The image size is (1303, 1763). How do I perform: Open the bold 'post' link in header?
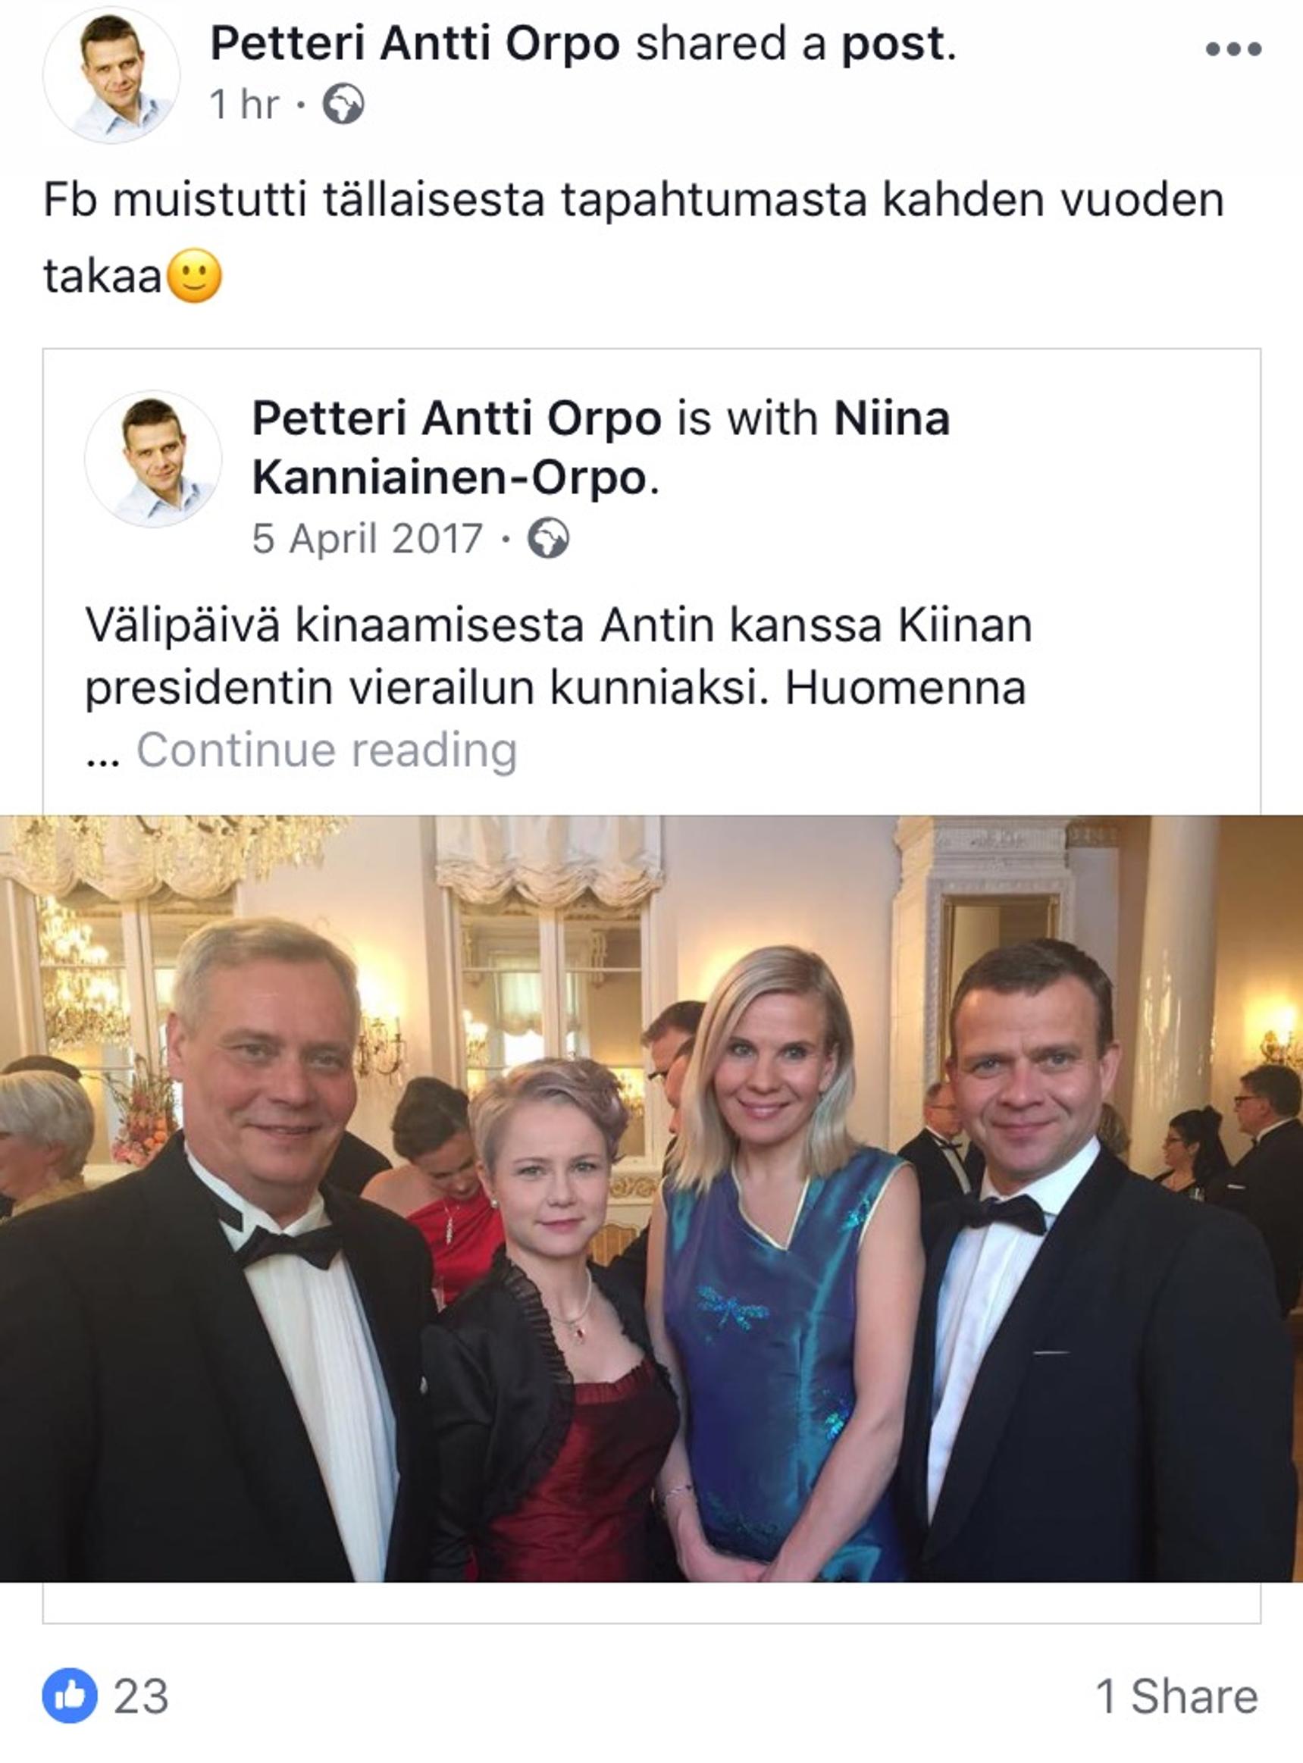click(893, 45)
